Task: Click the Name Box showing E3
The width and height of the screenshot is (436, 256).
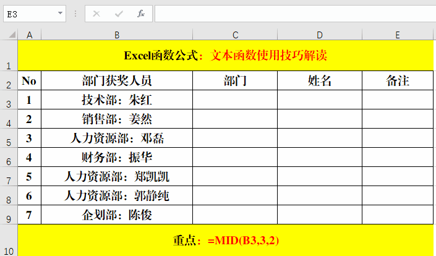Action: pyautogui.click(x=35, y=14)
